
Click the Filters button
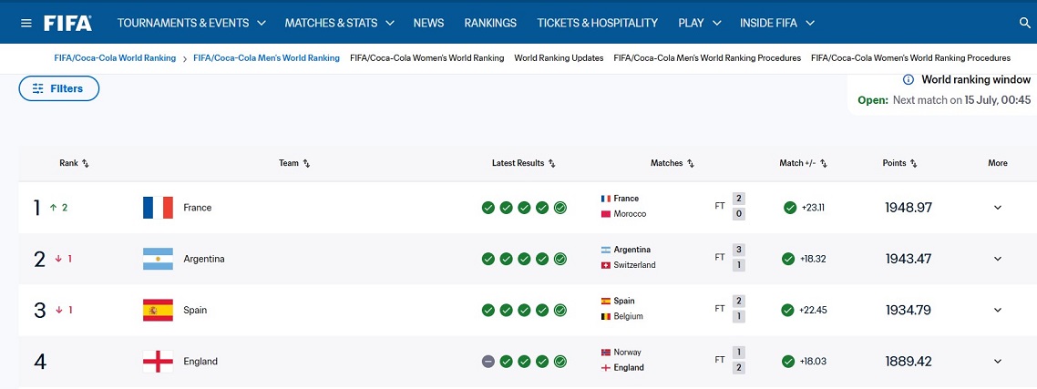(x=59, y=88)
